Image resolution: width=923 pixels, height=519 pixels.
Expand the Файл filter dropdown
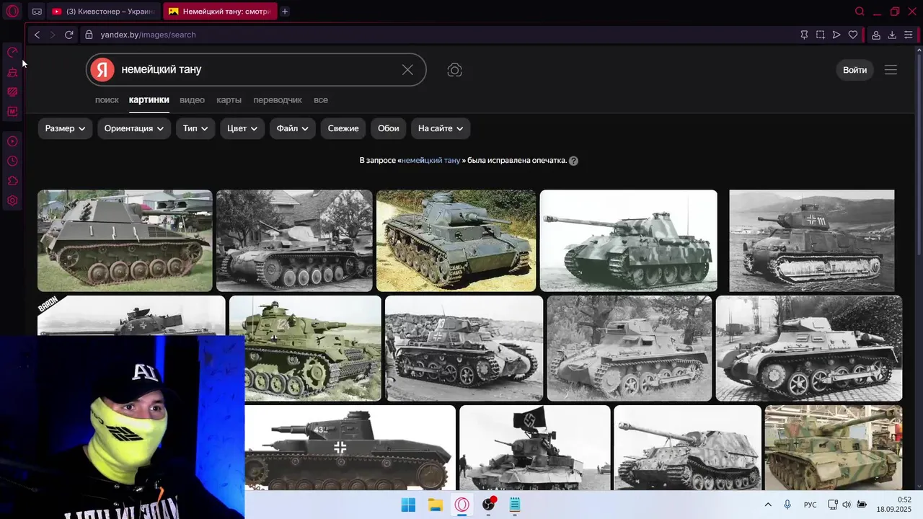pyautogui.click(x=292, y=128)
